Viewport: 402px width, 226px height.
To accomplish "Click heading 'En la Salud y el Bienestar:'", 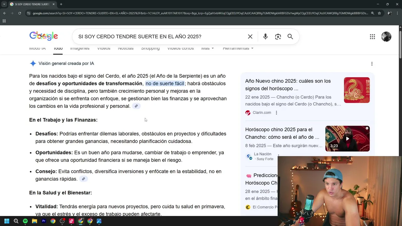I will (61, 193).
